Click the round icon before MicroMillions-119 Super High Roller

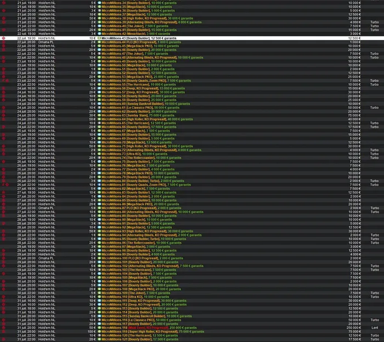pos(99,332)
